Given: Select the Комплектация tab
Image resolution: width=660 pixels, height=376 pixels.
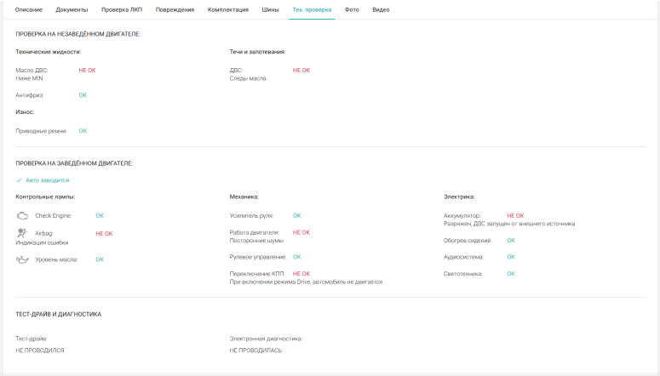Looking at the screenshot, I should [228, 9].
